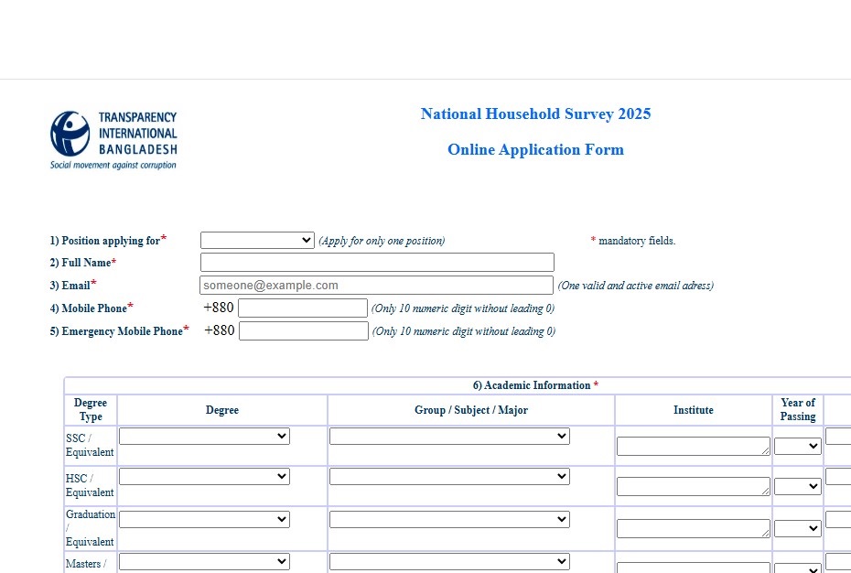Open the SSC Year of Passing dropdown
This screenshot has width=851, height=573.
(798, 447)
